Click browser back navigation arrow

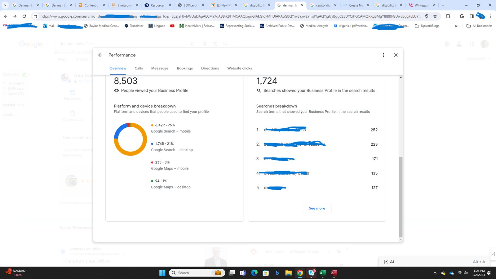coord(6,16)
